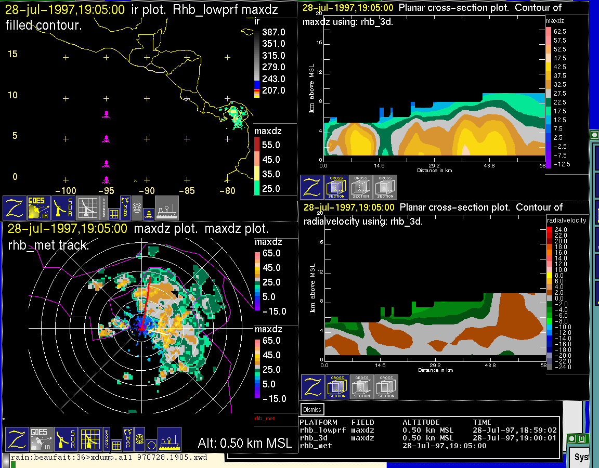Click the GOES IR icon in the top plot
Viewport: 599px width, 468px height.
[x=40, y=208]
